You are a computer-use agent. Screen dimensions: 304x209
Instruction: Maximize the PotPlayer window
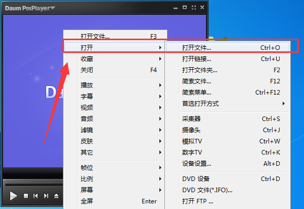pyautogui.click(x=185, y=8)
